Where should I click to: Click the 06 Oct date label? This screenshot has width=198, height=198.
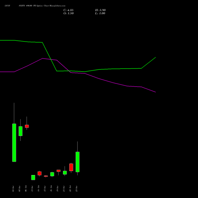(x=26, y=189)
